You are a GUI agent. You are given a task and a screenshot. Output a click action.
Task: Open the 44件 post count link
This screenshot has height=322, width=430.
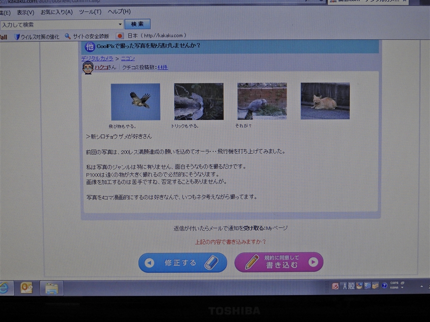click(x=163, y=67)
